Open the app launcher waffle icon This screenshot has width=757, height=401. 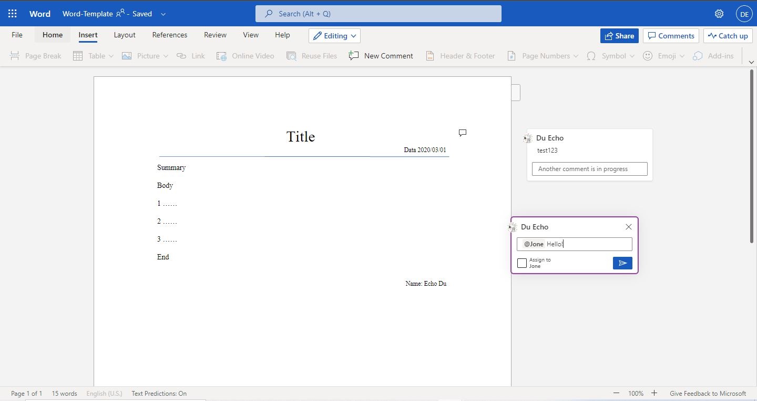coord(13,14)
